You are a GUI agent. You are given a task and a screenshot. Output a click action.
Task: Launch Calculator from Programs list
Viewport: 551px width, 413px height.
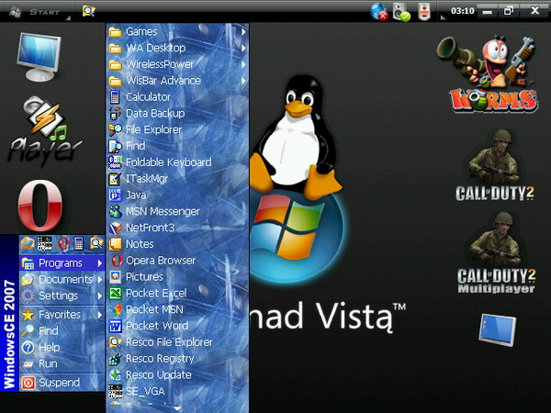pos(177,97)
